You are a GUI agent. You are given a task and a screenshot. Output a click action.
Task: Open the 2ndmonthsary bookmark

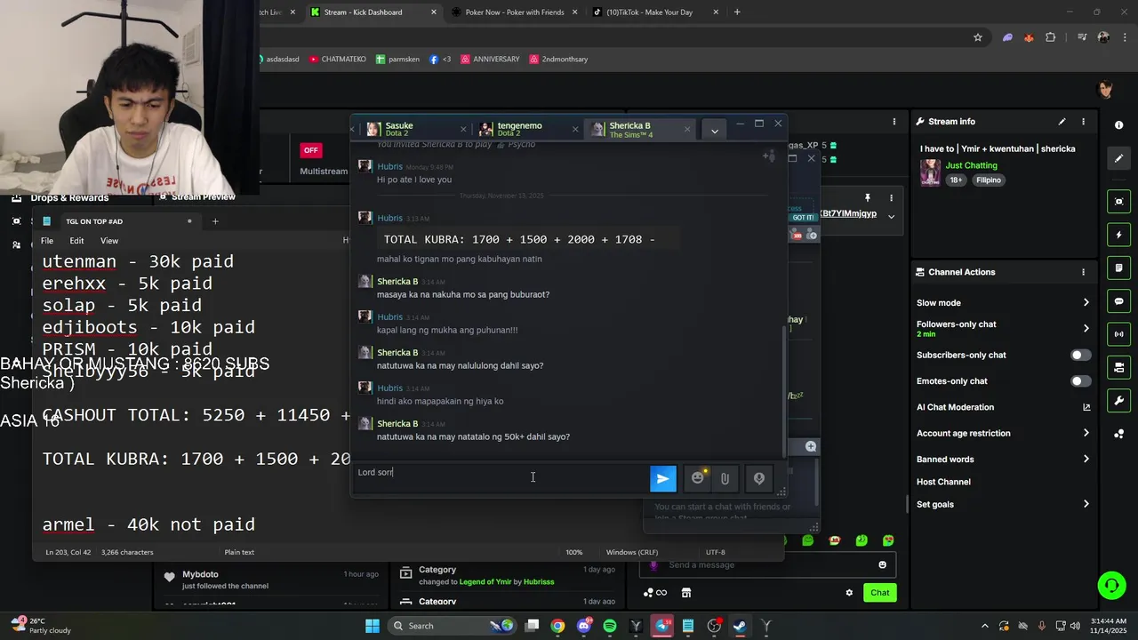[x=558, y=60]
